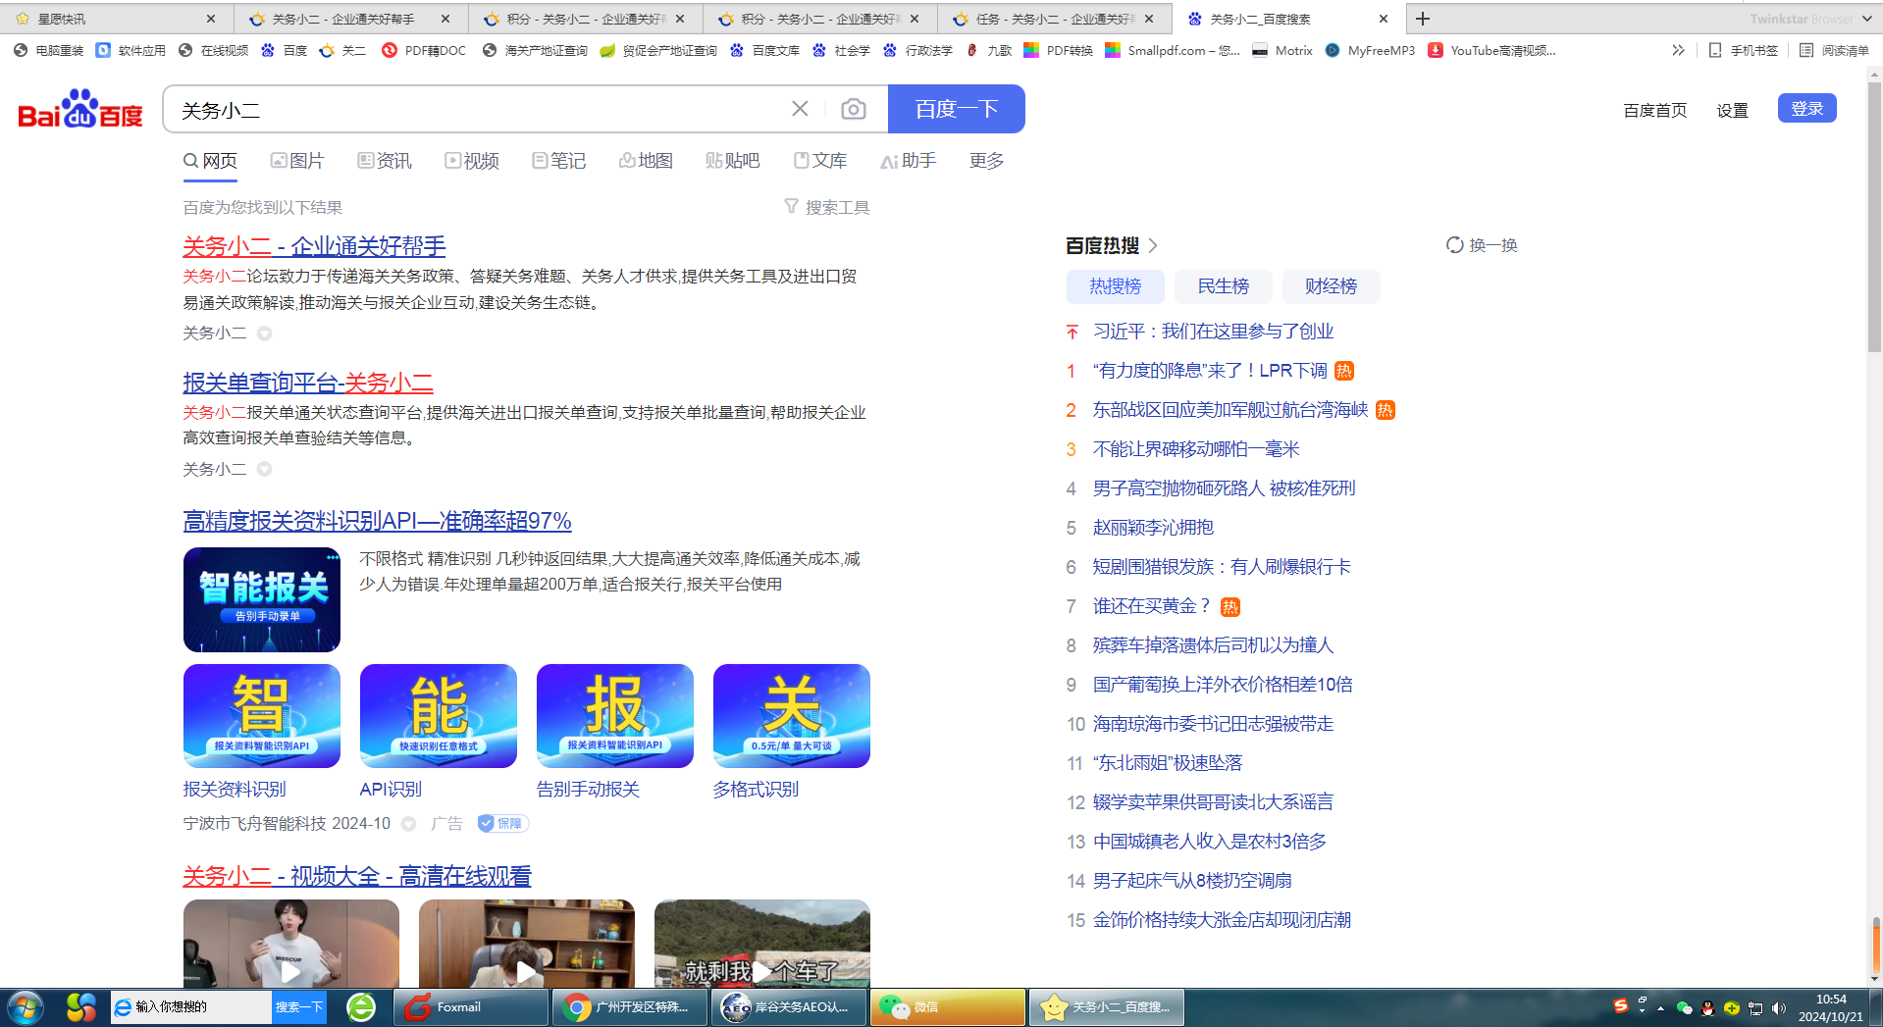Viewport: 1883px width, 1027px height.
Task: Open the 关务小二 - 视频大全 result
Action: [357, 876]
